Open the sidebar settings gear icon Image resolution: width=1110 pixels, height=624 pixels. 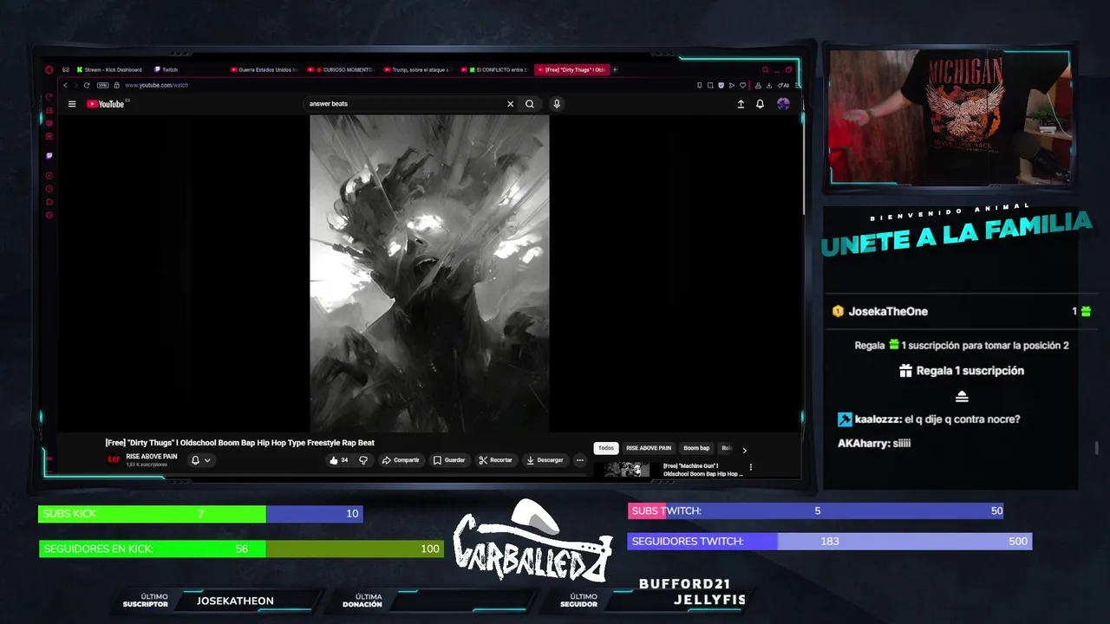coord(49,215)
